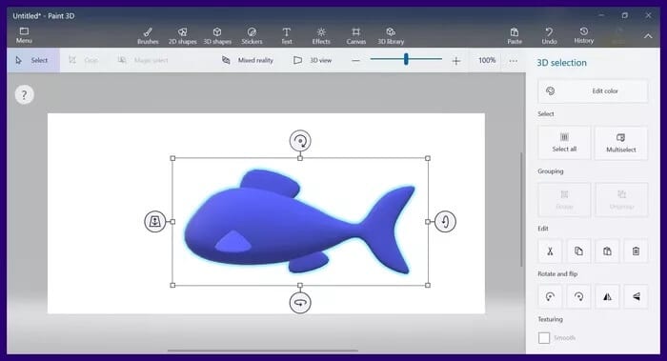Open the help question mark button
The width and height of the screenshot is (667, 361).
coord(24,95)
